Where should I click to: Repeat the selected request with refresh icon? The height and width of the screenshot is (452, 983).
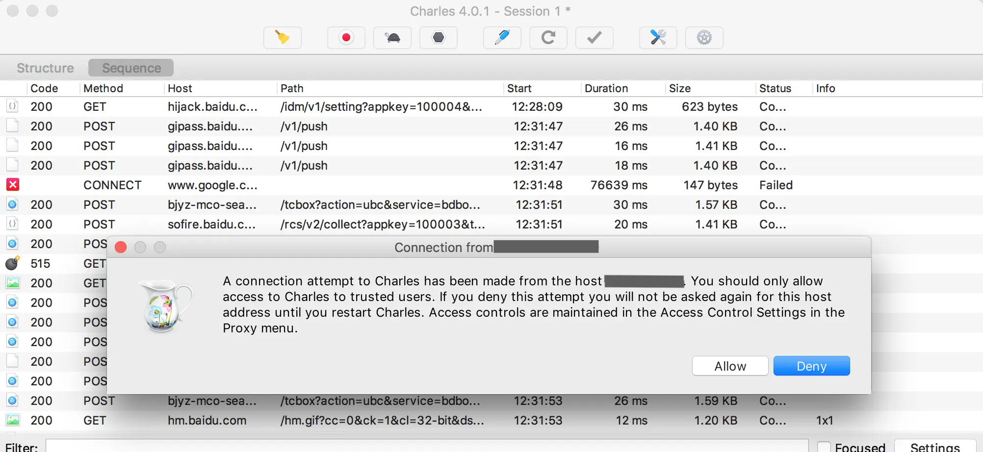[548, 38]
